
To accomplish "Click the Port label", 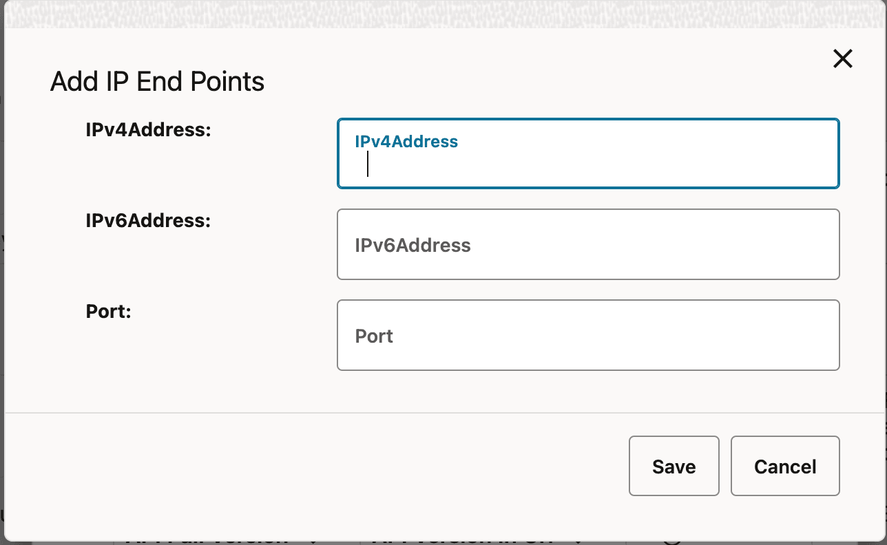I will pyautogui.click(x=107, y=311).
